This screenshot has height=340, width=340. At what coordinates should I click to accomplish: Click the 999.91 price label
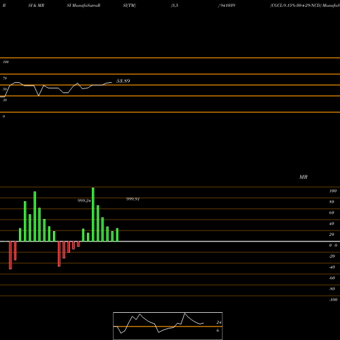(133, 199)
